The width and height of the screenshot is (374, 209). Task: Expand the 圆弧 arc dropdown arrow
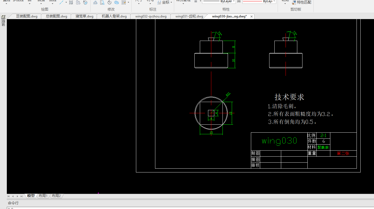(x=41, y=4)
